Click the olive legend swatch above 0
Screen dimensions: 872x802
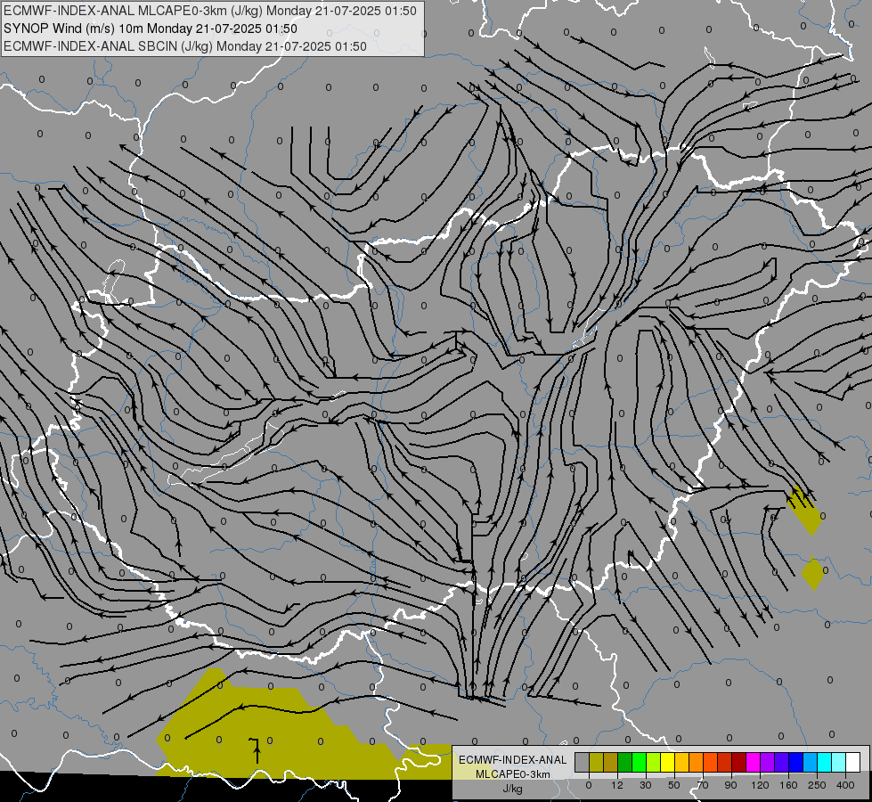point(596,762)
